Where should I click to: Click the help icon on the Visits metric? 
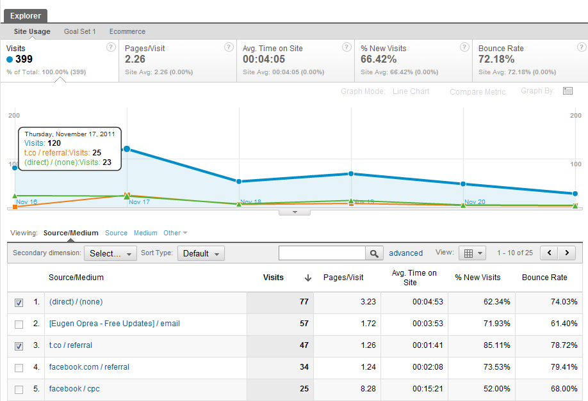(x=111, y=47)
